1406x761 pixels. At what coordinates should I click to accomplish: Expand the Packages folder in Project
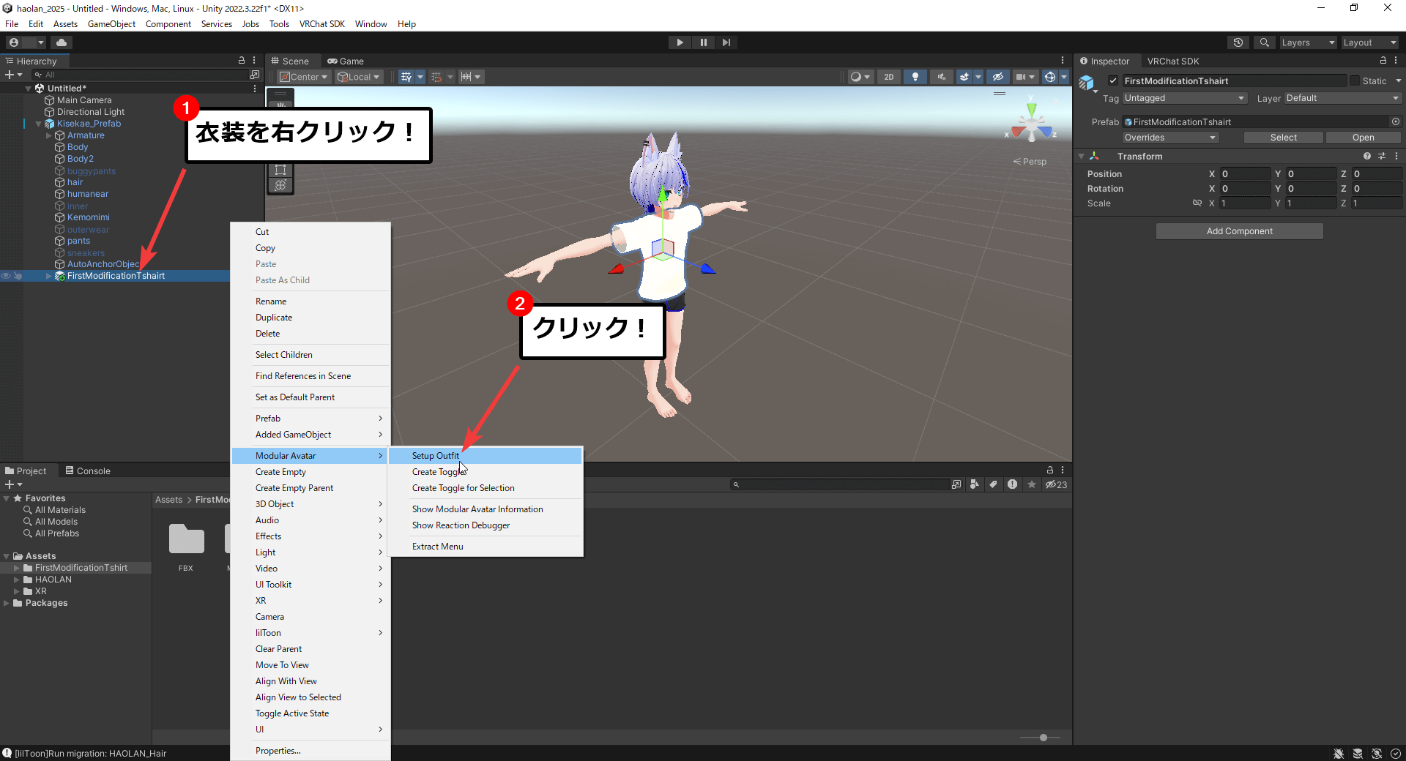coord(7,603)
